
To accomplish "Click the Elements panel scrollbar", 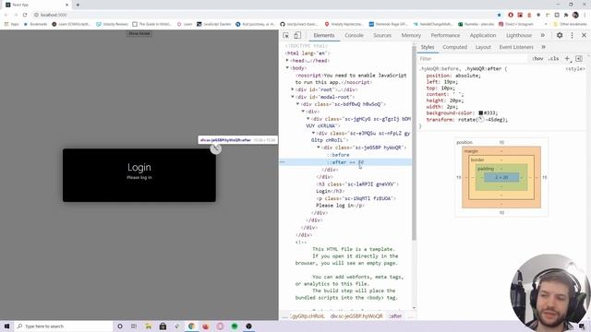I will pyautogui.click(x=414, y=143).
